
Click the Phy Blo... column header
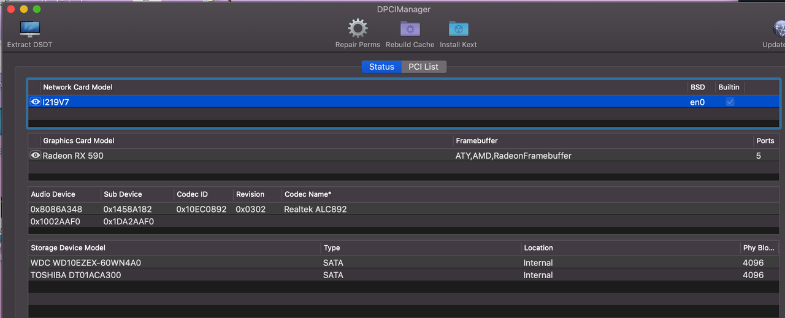click(758, 248)
